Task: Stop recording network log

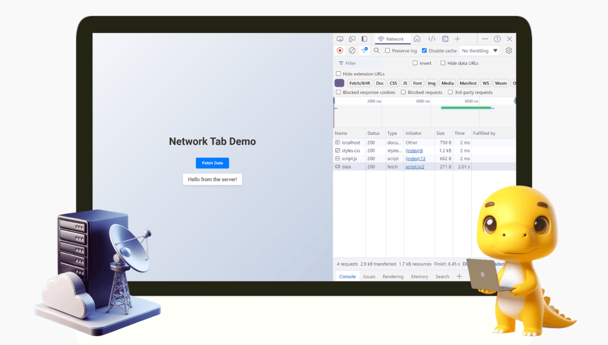Action: point(340,50)
